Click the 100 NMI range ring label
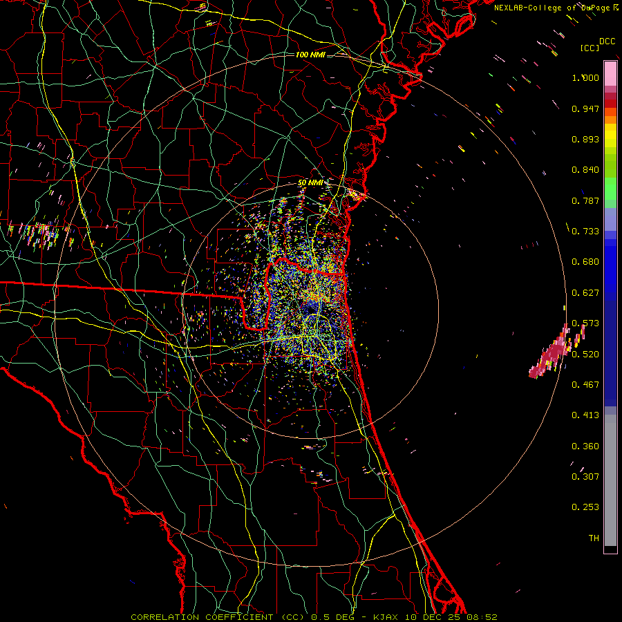 pyautogui.click(x=310, y=55)
